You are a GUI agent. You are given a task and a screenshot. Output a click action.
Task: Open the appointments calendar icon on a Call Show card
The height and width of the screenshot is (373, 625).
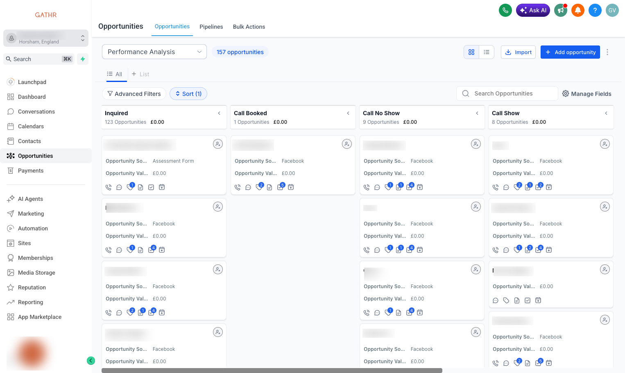tap(549, 187)
